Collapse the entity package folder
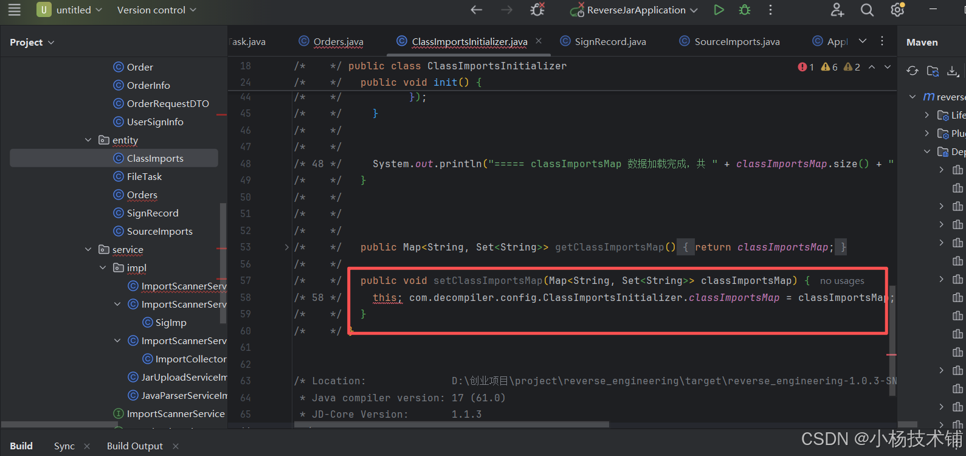The width and height of the screenshot is (966, 456). click(88, 140)
